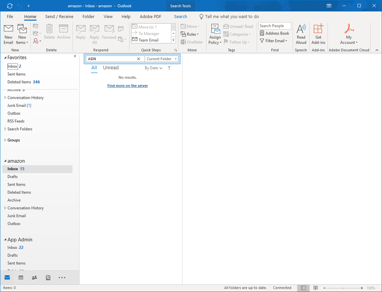Switch to Tasks view icon

[x=48, y=277]
